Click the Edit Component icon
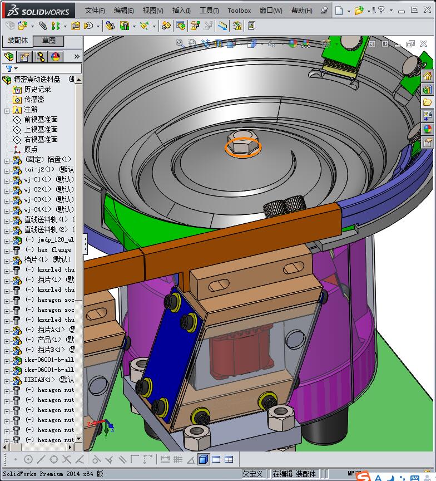The width and height of the screenshot is (436, 481). pyautogui.click(x=10, y=26)
